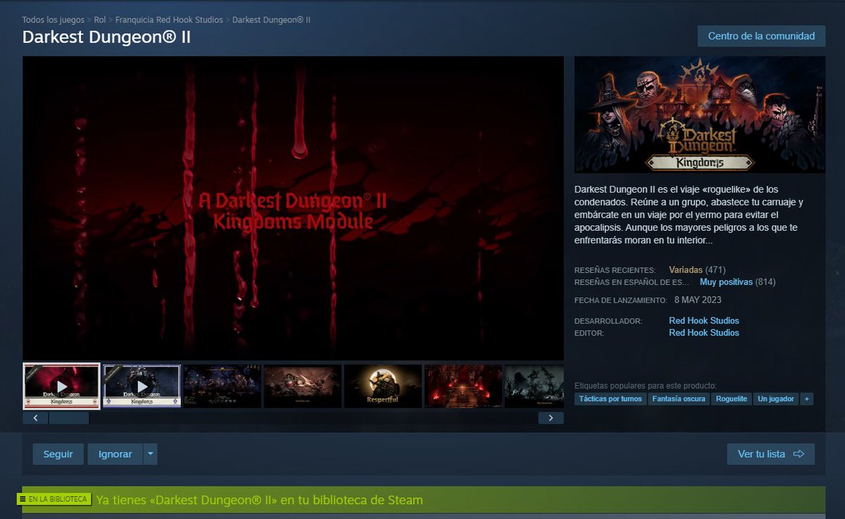Play the first Kingdoms trailer thumbnail
This screenshot has width=845, height=519.
62,386
